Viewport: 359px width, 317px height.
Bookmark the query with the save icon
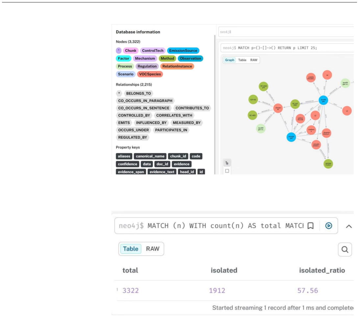[310, 226]
